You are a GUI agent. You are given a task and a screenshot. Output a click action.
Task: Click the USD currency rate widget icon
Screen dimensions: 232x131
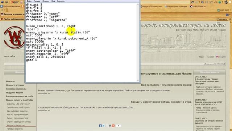pos(219,10)
